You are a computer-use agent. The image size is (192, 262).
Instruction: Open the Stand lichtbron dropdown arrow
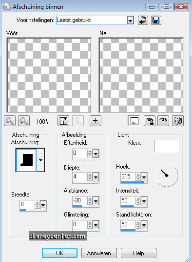144,225
